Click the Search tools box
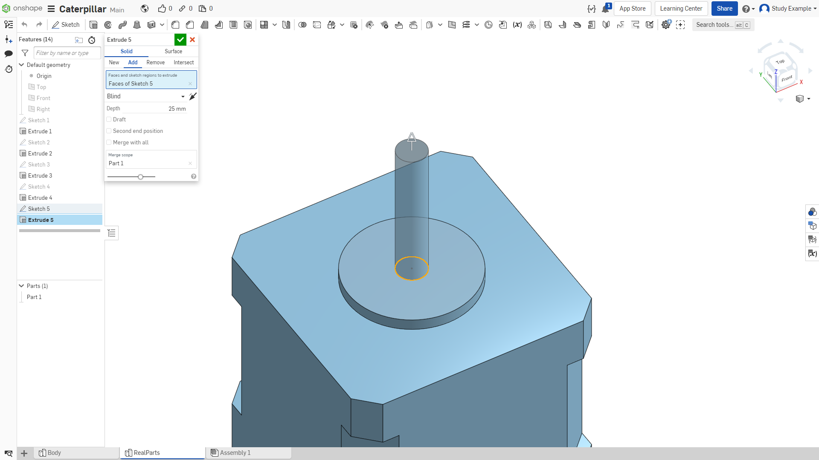Screen dimensions: 819x460 pos(723,25)
